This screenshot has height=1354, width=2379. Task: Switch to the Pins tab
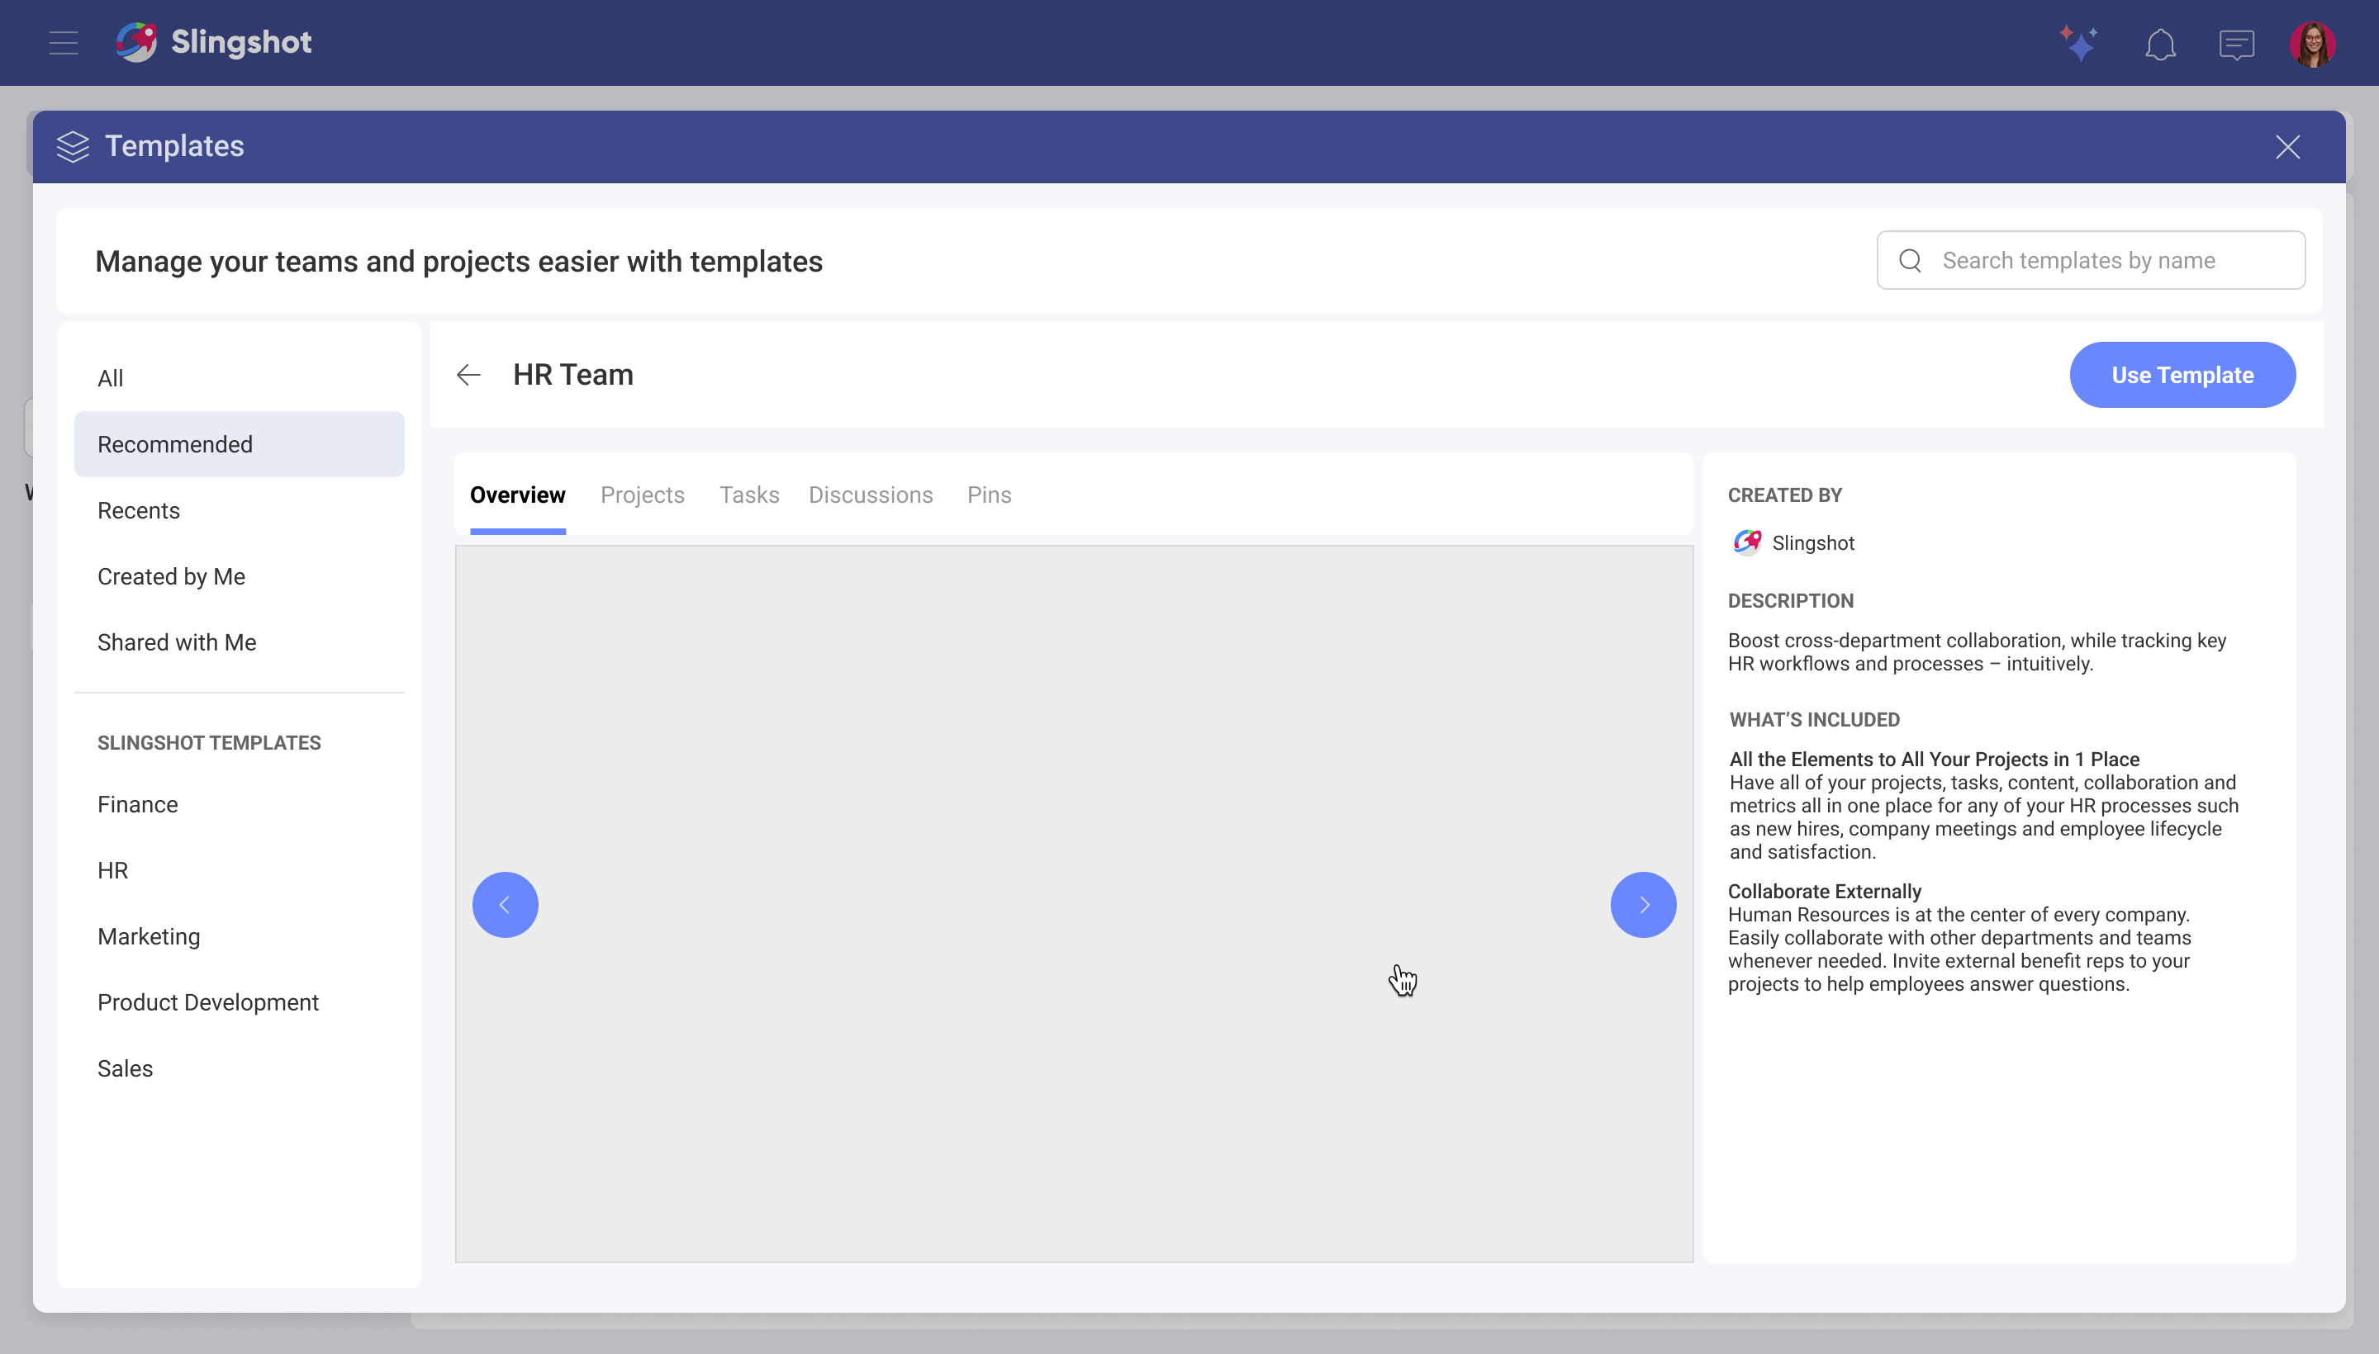989,495
